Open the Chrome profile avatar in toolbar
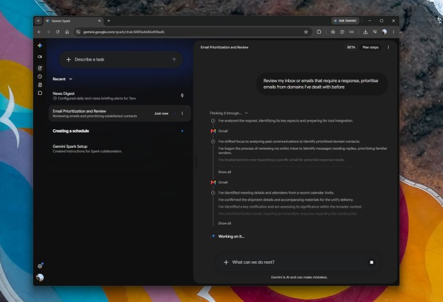The width and height of the screenshot is (443, 302). 384,32
